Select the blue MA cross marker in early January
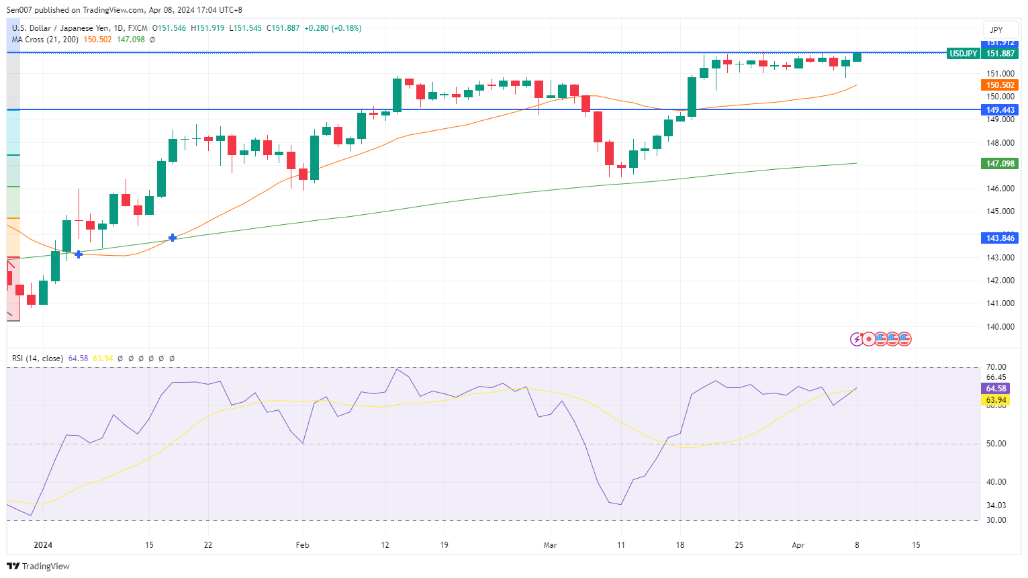 pos(79,254)
